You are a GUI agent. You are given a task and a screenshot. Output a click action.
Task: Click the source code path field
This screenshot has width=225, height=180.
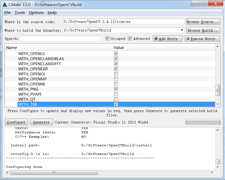click(x=124, y=22)
